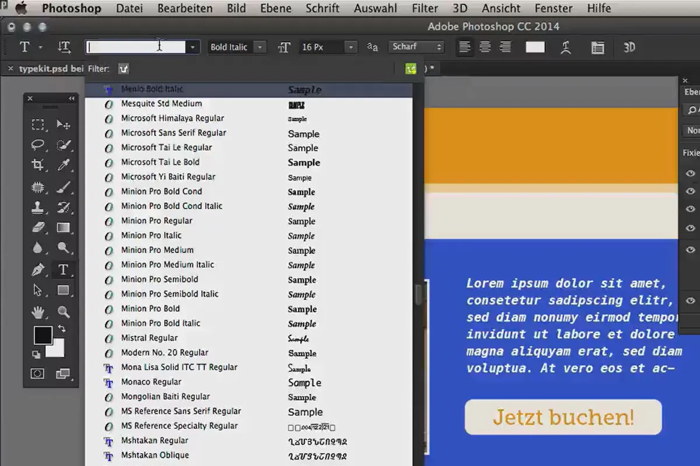Select the Pen tool
Screen dimensions: 700x466
click(38, 270)
